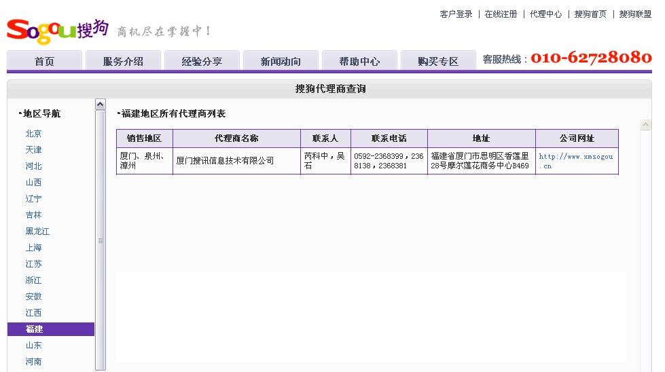Viewport: 665px width, 372px height.
Task: Open 在线注册 link
Action: click(501, 14)
